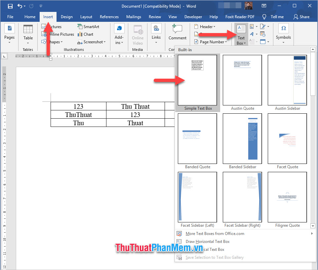Switch to the Design tab
Screen dimensions: 318x270
(66, 17)
